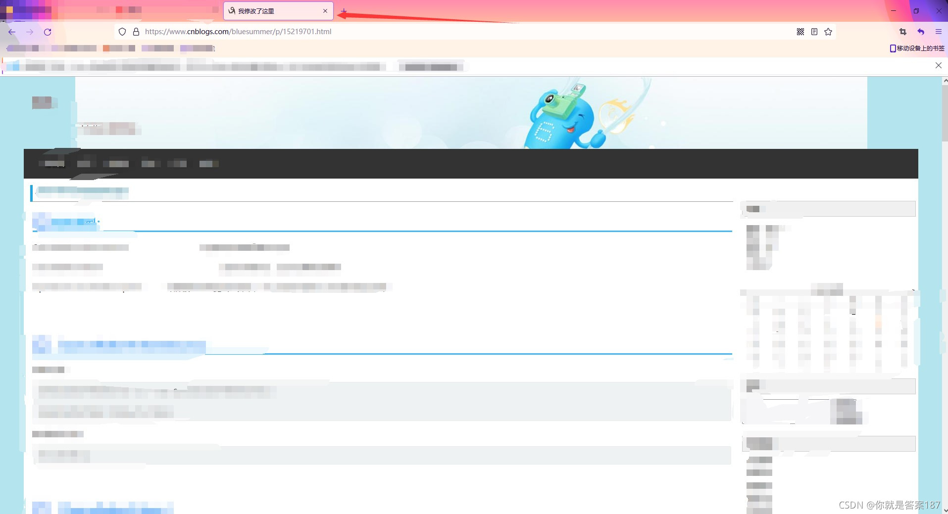Screen dimensions: 948x514
Task: Open 移动设备上的书签 bookmarks folder
Action: (917, 48)
